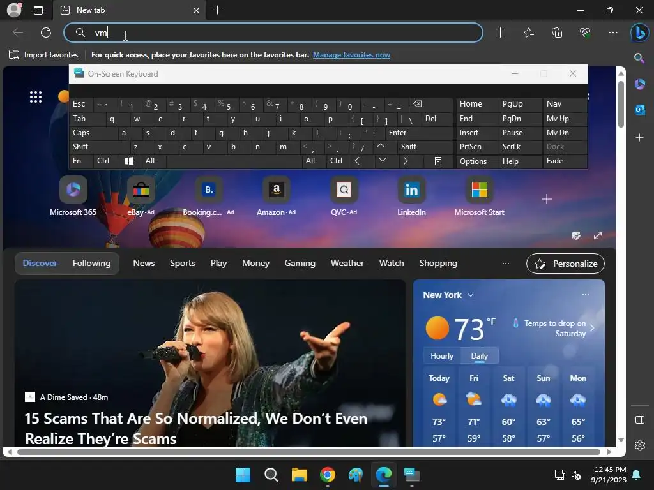
Task: Open the eBay quick link tile
Action: (x=141, y=197)
